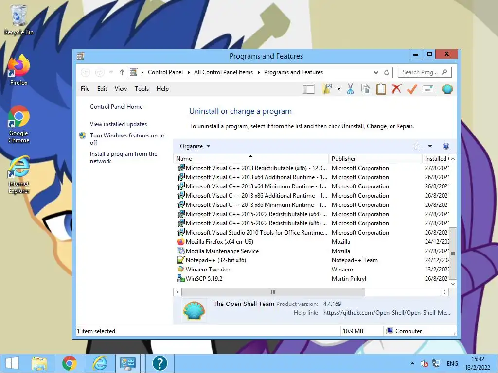Click the Winaero Tweaker program icon
The image size is (498, 373).
click(x=181, y=269)
